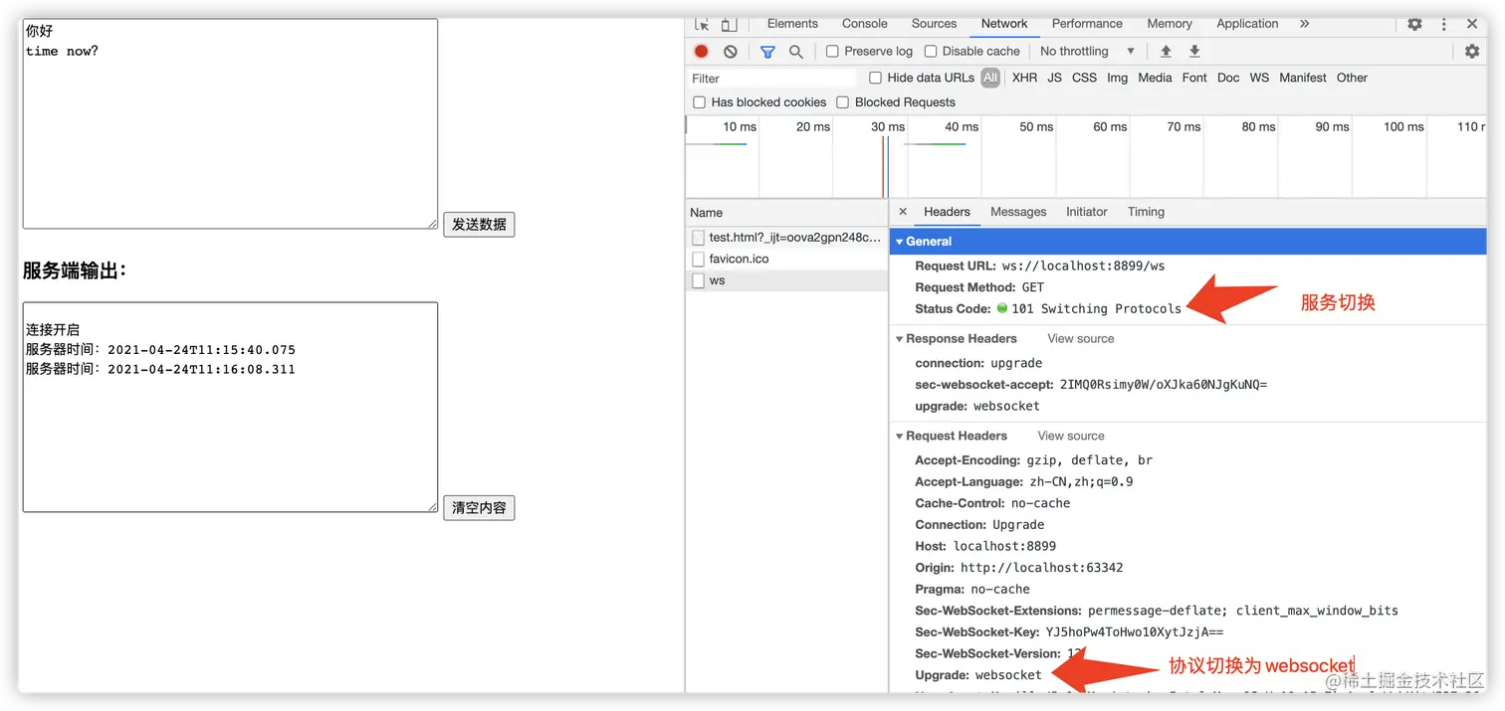The width and height of the screenshot is (1505, 711).
Task: Open Network settings gear icon
Action: pos(1472,52)
